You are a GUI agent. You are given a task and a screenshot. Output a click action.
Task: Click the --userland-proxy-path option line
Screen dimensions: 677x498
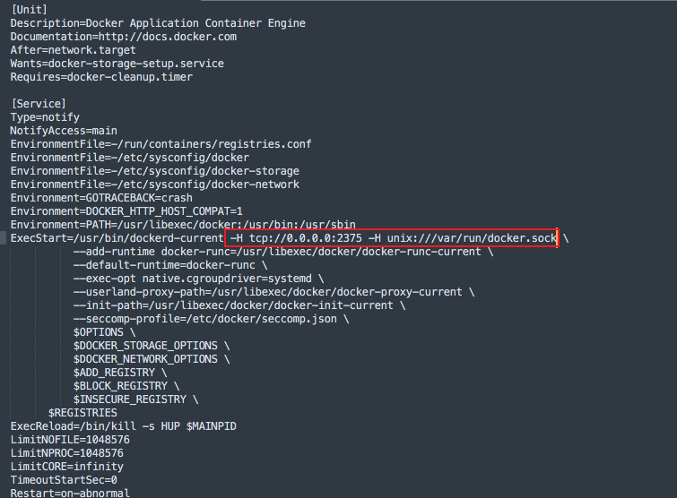273,292
